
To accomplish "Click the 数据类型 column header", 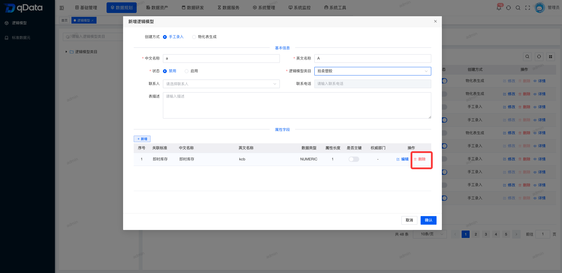I will tap(309, 148).
